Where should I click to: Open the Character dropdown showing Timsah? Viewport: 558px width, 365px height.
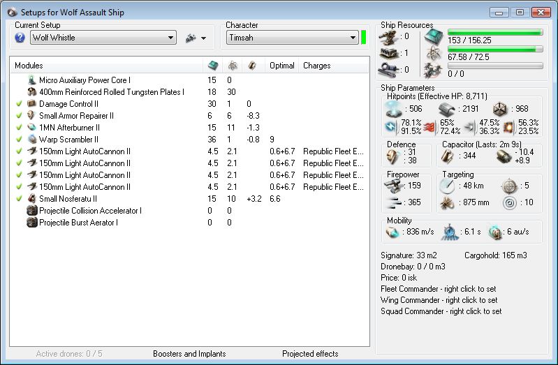(292, 38)
